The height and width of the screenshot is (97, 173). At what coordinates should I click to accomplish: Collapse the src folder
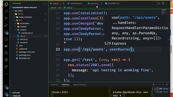coord(29,20)
